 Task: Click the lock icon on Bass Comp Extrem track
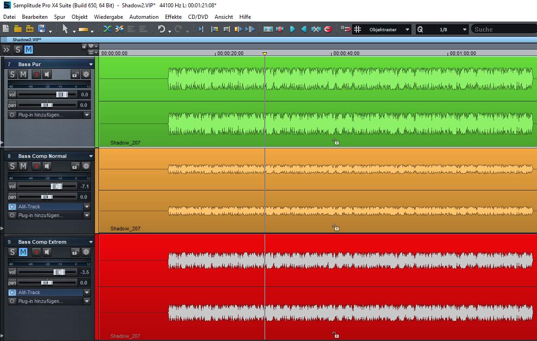pyautogui.click(x=75, y=252)
